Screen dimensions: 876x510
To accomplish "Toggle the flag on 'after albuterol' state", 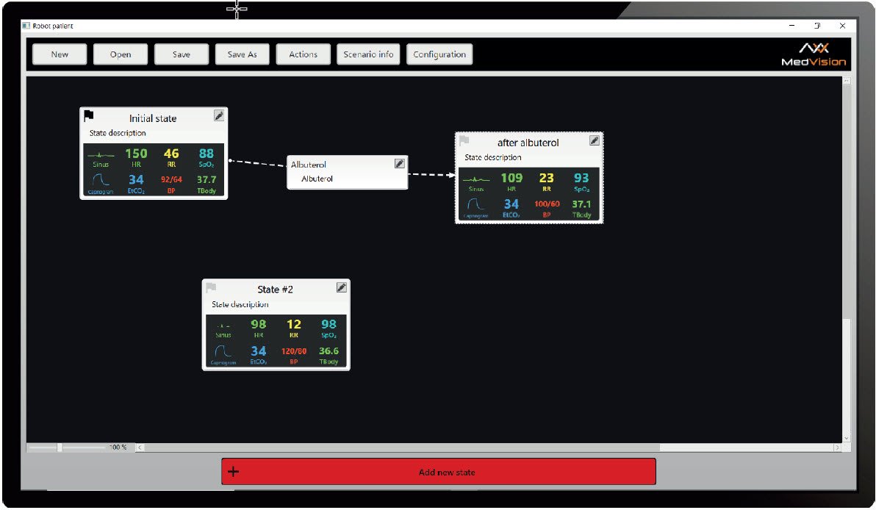I will (x=464, y=140).
